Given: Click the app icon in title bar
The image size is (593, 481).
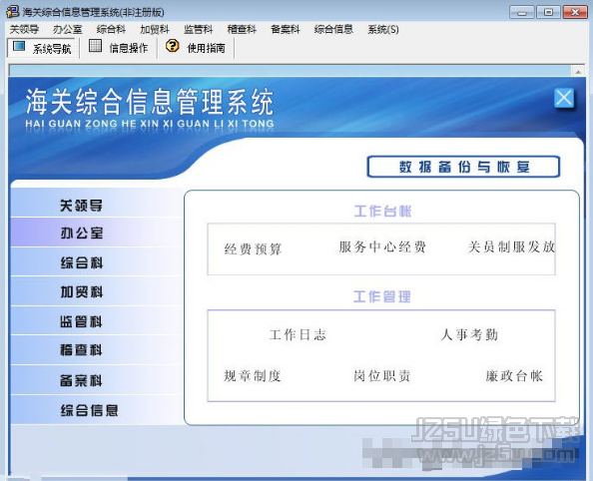Looking at the screenshot, I should click(x=13, y=12).
